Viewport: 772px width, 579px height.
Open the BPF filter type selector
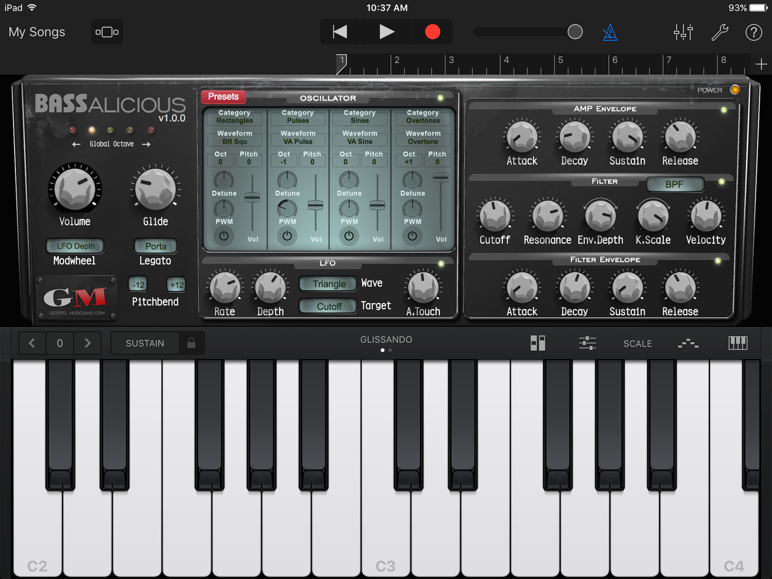(675, 184)
